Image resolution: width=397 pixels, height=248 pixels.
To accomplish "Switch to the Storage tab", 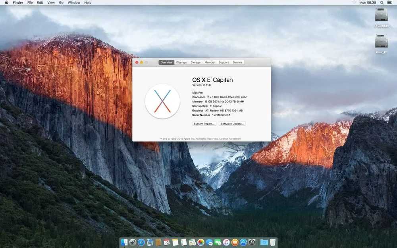I will tap(195, 62).
